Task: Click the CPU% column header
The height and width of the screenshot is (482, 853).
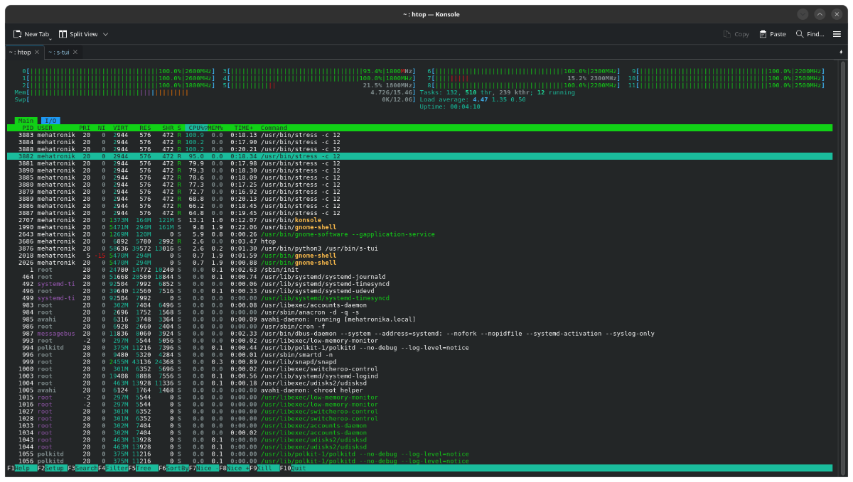Action: click(197, 128)
